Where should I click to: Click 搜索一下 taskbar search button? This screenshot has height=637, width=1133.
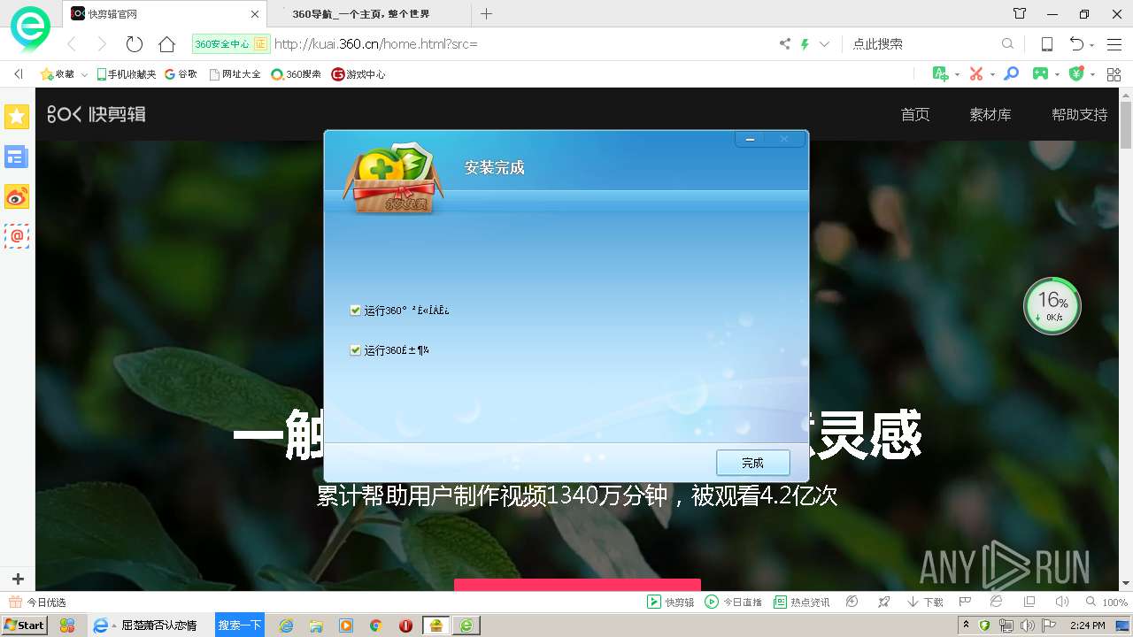coord(240,625)
